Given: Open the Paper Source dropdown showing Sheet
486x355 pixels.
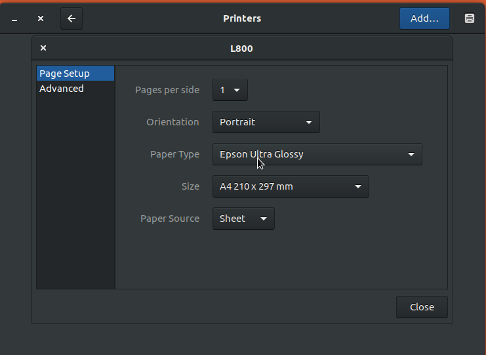Looking at the screenshot, I should (243, 219).
